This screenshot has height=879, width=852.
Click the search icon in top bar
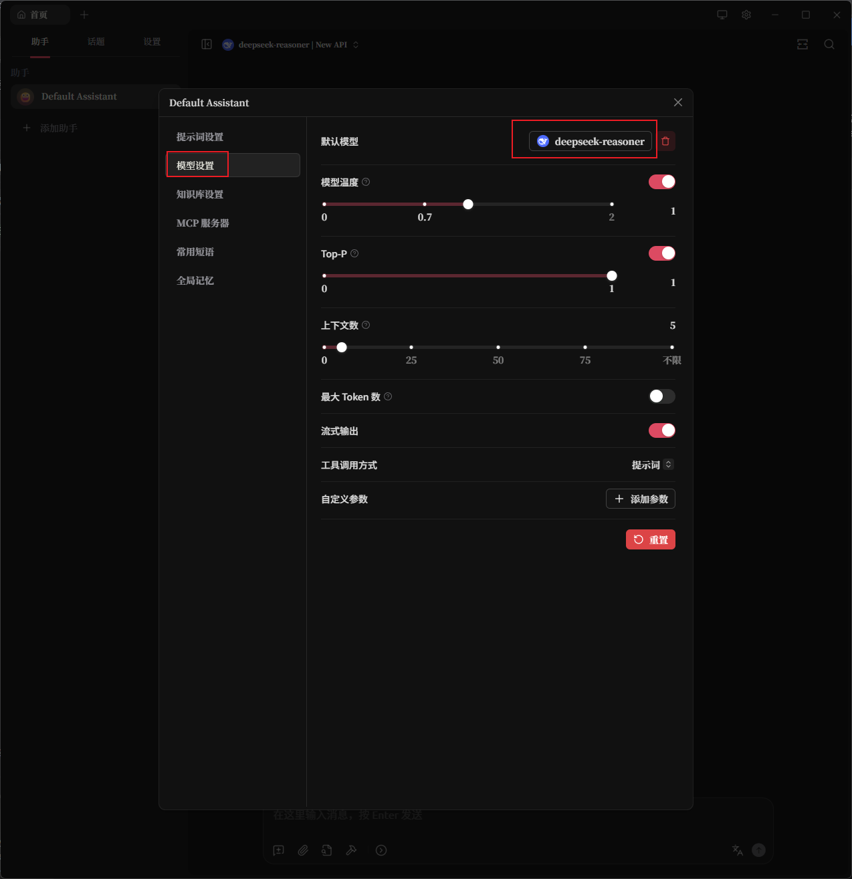pyautogui.click(x=829, y=44)
